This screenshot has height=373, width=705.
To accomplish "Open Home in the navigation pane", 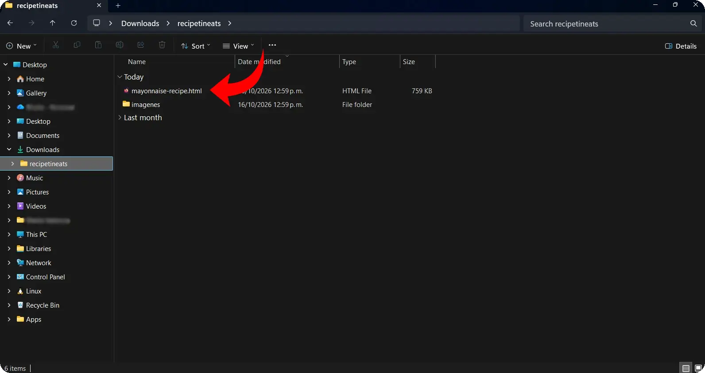I will pyautogui.click(x=35, y=79).
